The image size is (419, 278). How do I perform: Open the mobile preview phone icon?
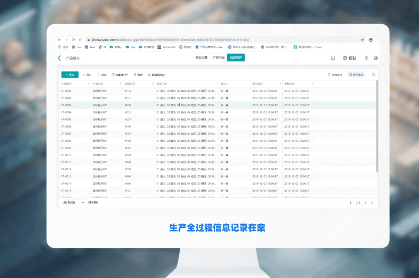click(x=333, y=58)
